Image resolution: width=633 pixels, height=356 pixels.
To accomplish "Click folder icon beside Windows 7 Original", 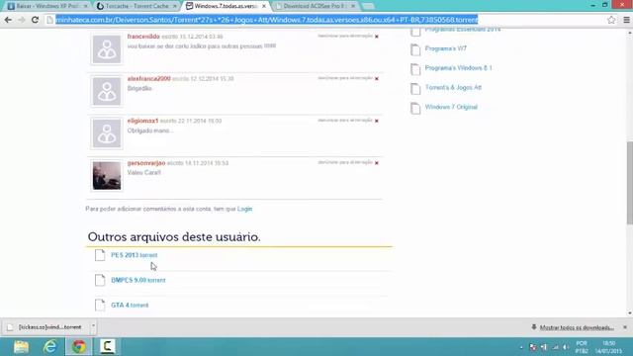I will pyautogui.click(x=415, y=108).
